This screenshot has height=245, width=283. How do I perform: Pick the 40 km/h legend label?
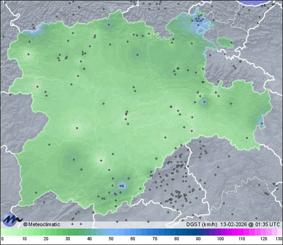[90, 239]
